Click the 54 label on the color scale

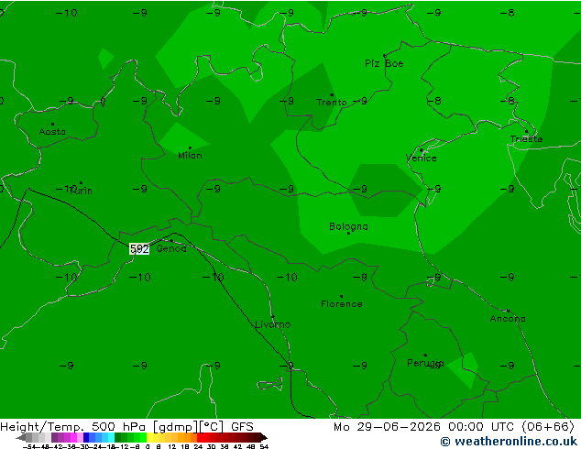click(264, 446)
